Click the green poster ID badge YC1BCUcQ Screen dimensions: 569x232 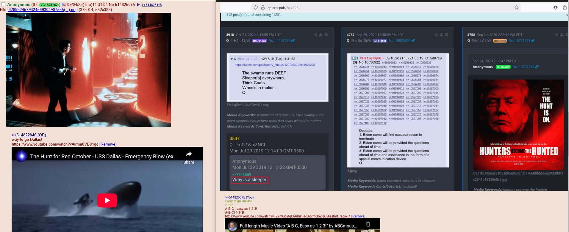pyautogui.click(x=49, y=5)
